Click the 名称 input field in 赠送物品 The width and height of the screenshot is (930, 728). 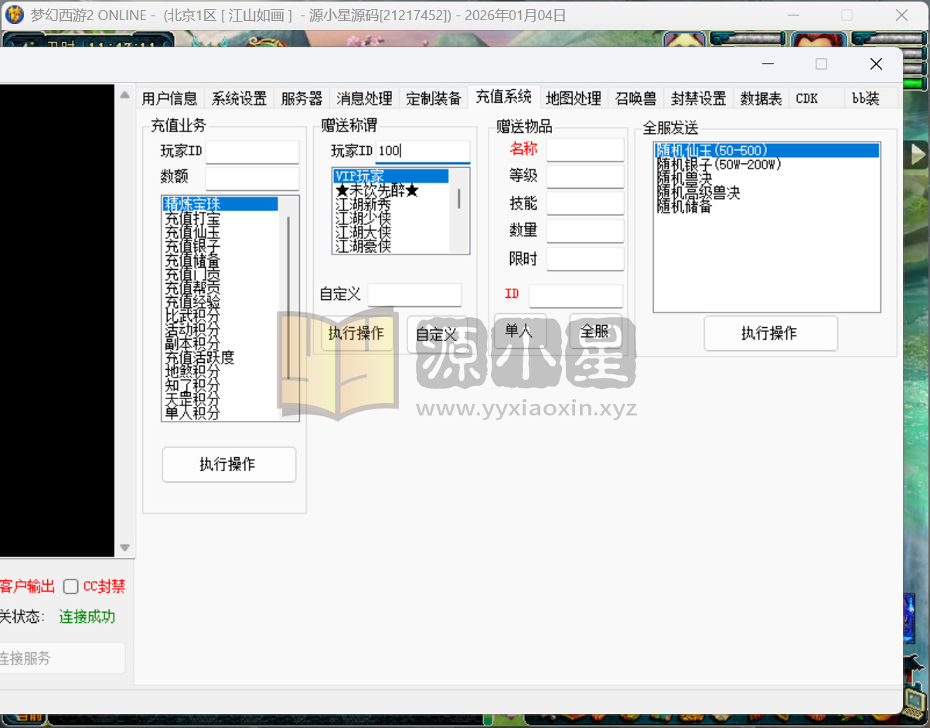[x=585, y=149]
